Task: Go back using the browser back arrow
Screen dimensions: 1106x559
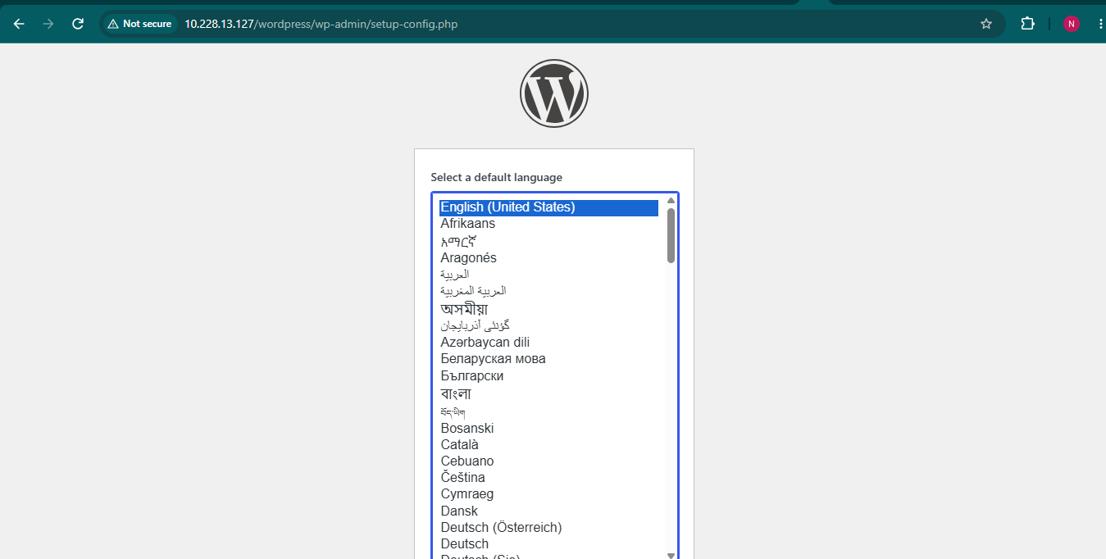Action: pos(19,24)
